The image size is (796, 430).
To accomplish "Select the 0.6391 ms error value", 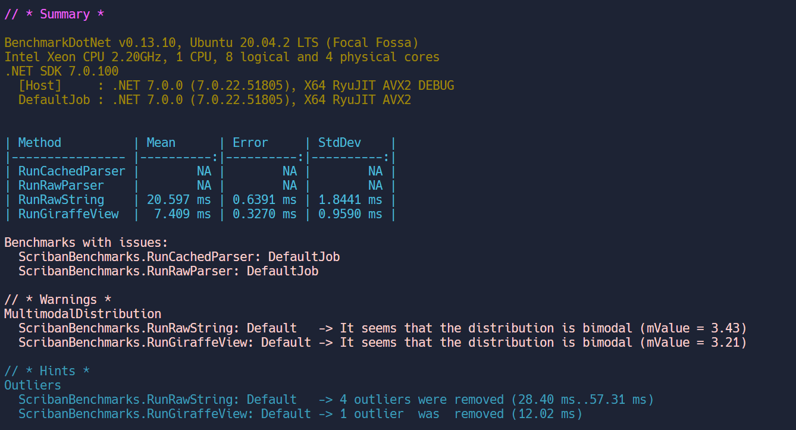I will pos(264,200).
